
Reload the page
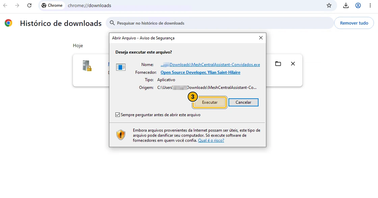(29, 5)
